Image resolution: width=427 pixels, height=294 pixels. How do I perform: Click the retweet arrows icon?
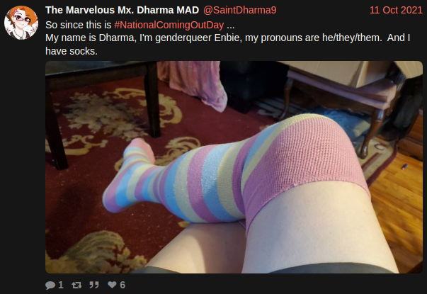[76, 285]
